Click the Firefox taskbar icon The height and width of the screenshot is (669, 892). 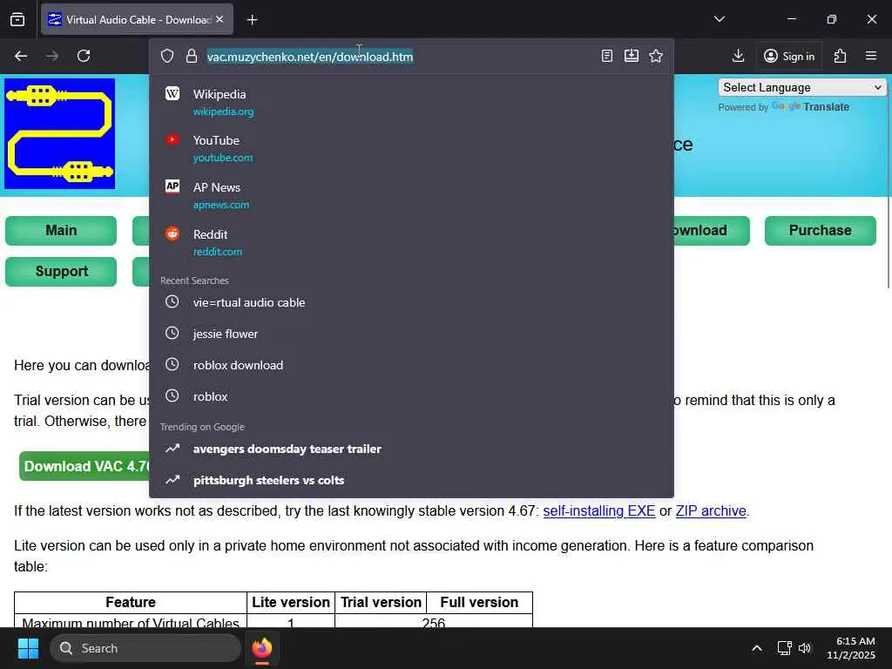point(262,648)
